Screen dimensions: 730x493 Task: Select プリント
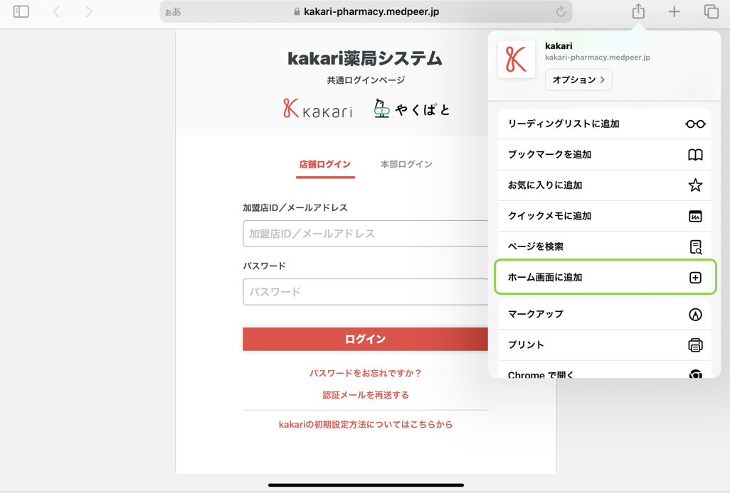604,345
